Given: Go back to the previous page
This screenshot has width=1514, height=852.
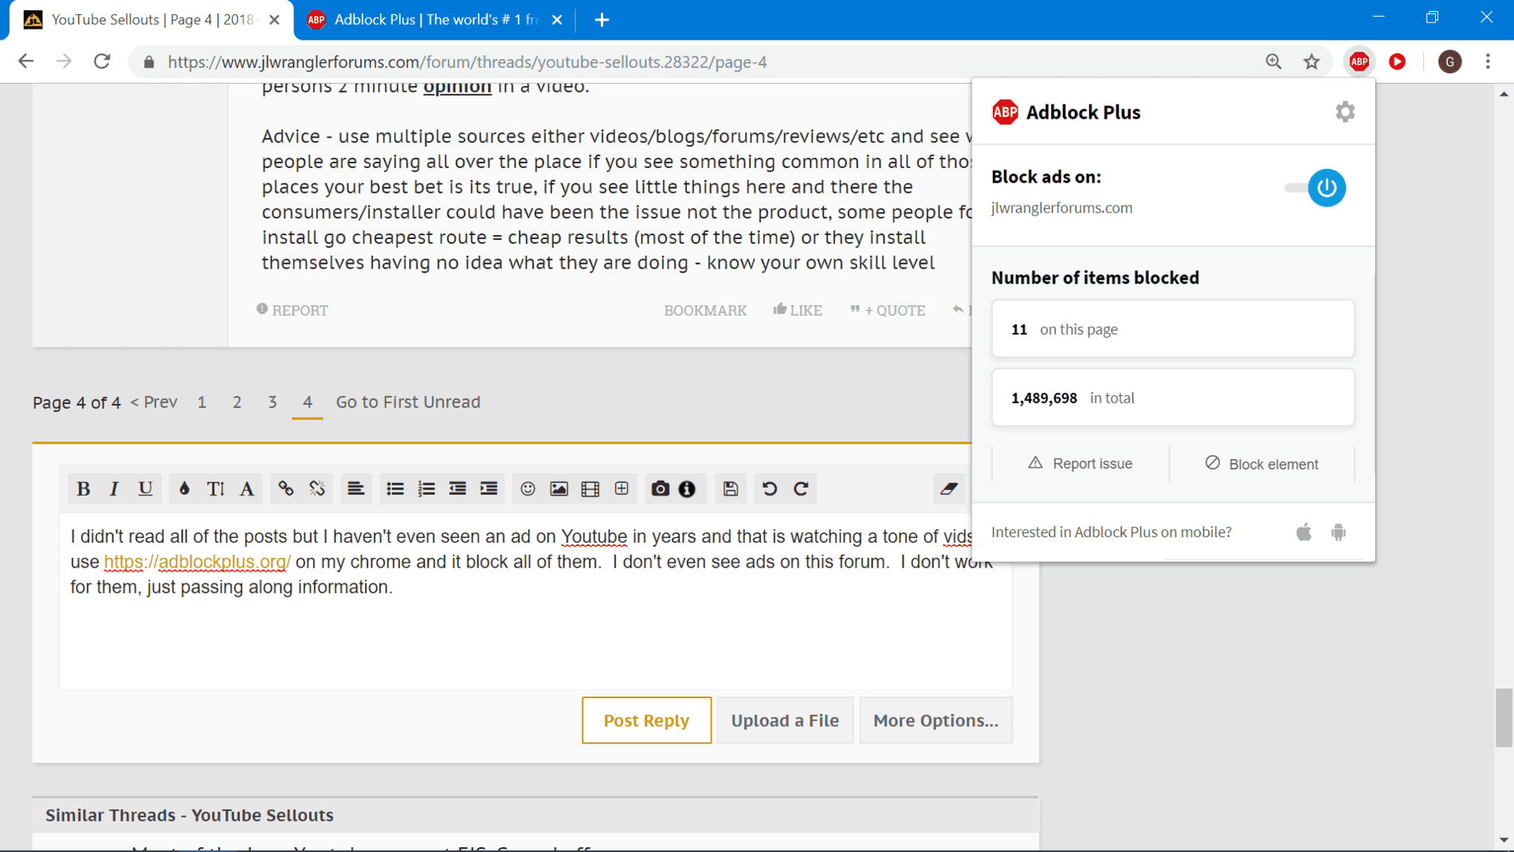Looking at the screenshot, I should [25, 61].
